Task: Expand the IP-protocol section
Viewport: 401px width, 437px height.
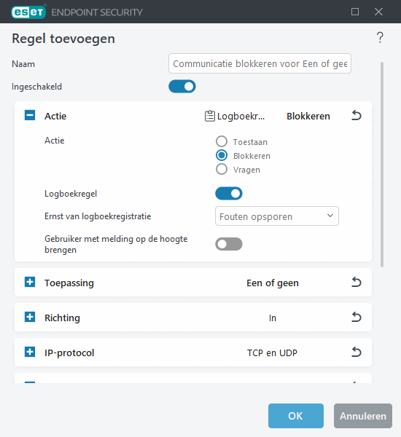Action: pyautogui.click(x=30, y=352)
